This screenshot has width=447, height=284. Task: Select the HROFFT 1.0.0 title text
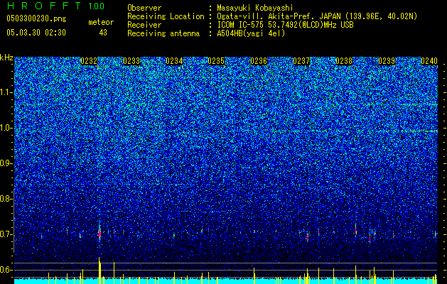click(56, 6)
